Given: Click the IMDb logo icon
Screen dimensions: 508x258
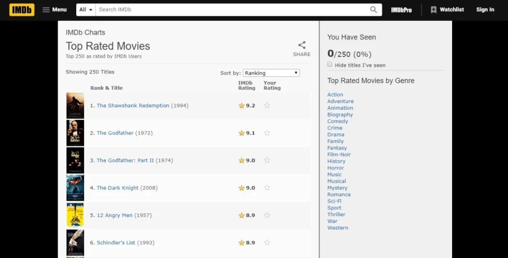Looking at the screenshot, I should pos(22,9).
